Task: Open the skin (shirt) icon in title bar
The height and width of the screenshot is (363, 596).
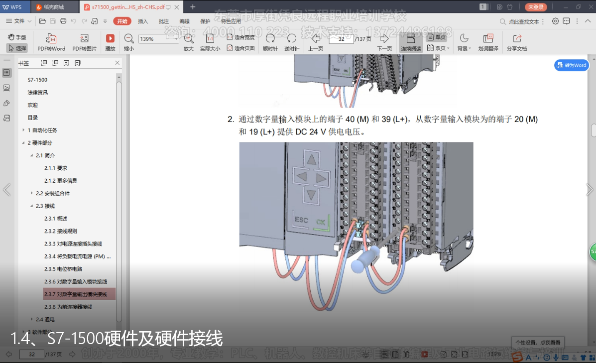Action: pyautogui.click(x=510, y=7)
